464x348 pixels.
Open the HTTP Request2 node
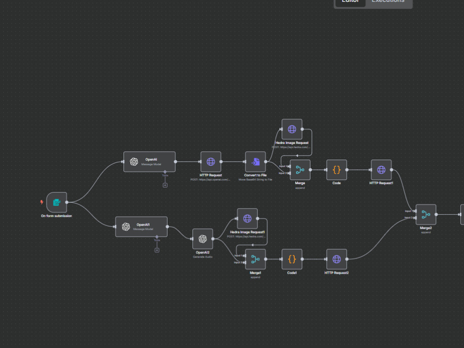coord(337,259)
